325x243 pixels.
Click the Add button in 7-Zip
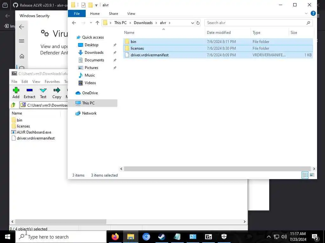point(16,93)
